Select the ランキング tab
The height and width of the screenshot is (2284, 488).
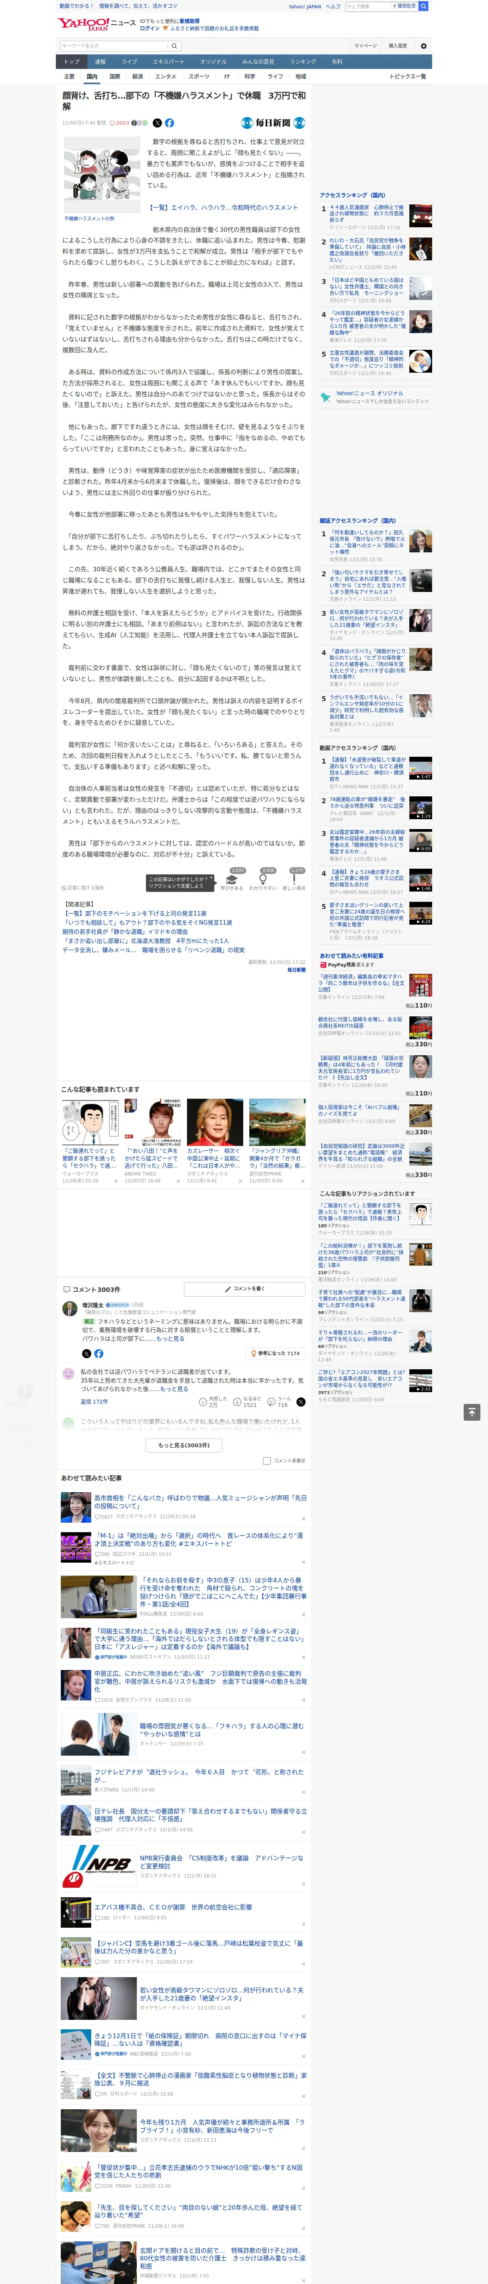click(x=303, y=62)
